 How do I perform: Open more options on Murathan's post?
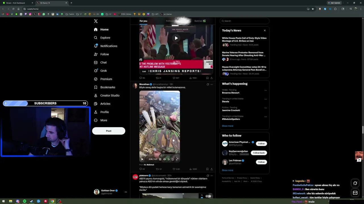(x=212, y=84)
